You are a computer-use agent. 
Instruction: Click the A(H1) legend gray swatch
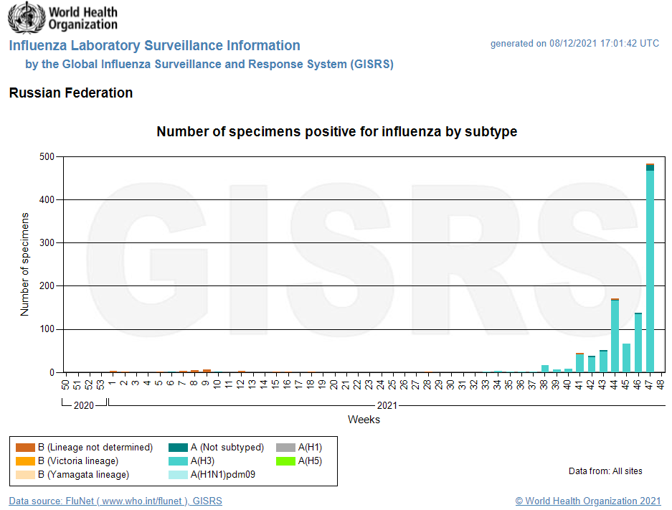tap(286, 448)
